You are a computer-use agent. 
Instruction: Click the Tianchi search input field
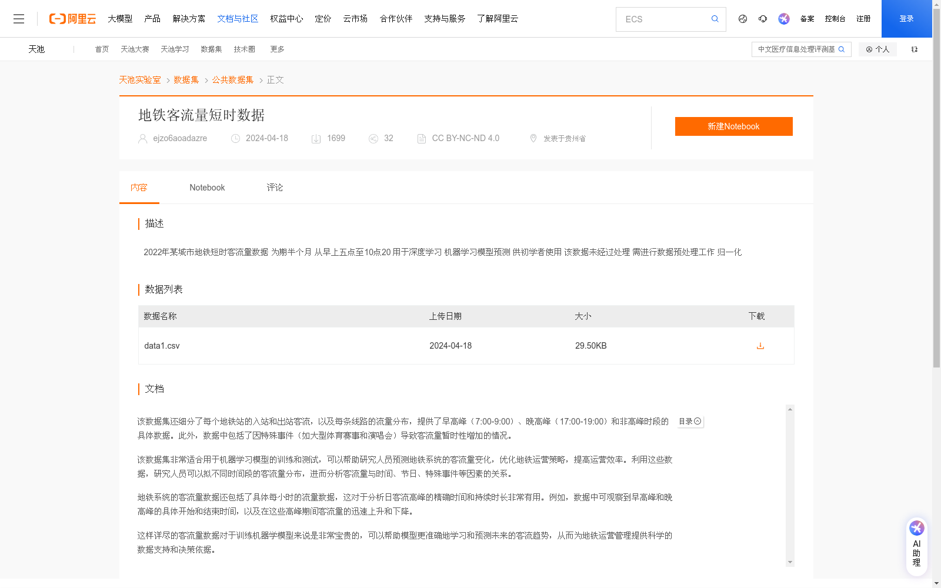point(796,49)
